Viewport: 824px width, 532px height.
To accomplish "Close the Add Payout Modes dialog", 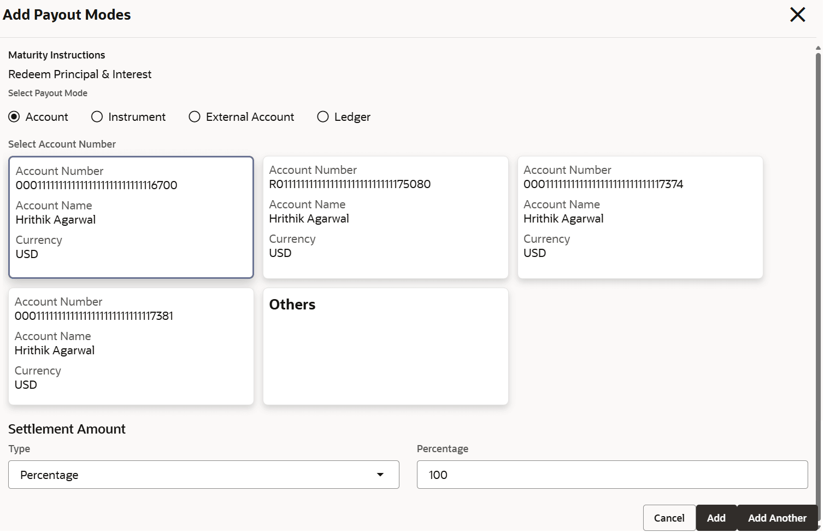I will click(x=797, y=15).
